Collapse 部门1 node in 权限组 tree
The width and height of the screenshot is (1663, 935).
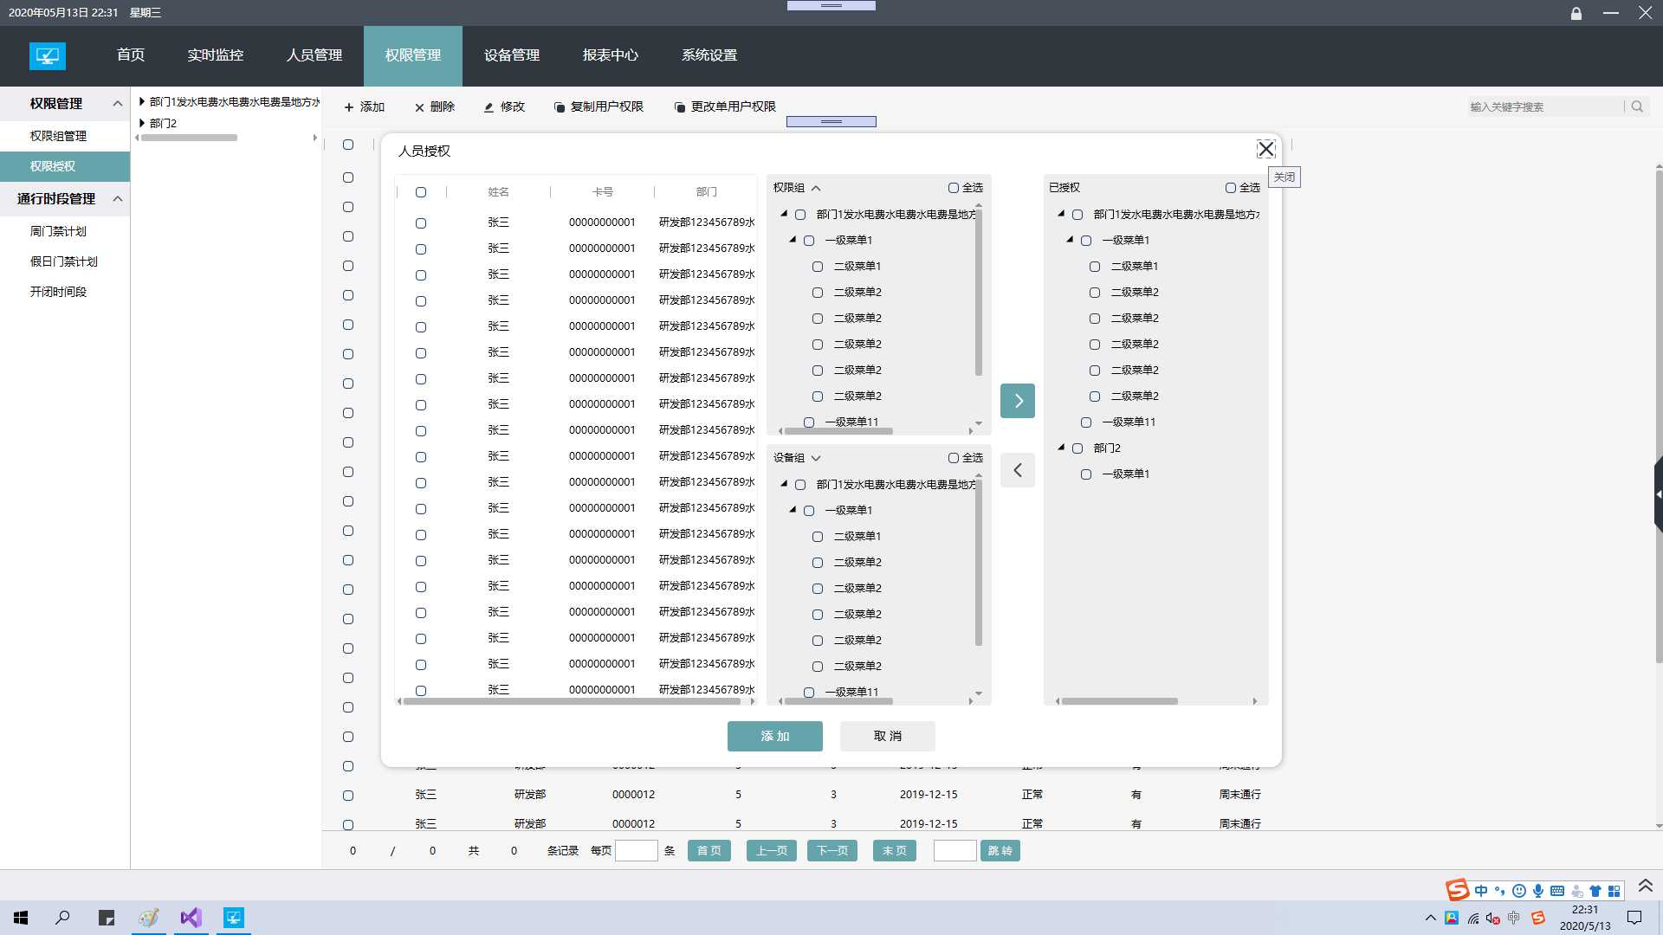(x=785, y=214)
